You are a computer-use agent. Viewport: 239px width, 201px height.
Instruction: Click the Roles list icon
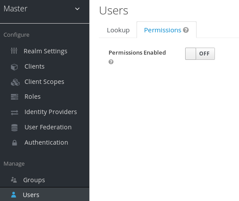click(14, 97)
